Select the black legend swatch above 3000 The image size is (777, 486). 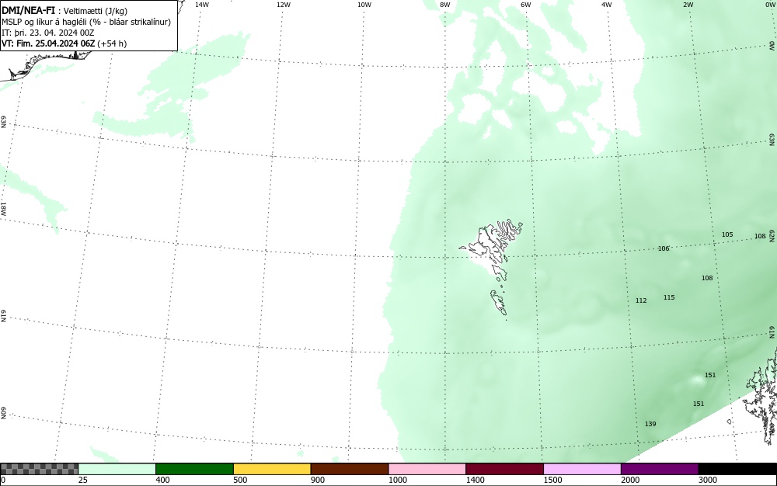[737, 469]
